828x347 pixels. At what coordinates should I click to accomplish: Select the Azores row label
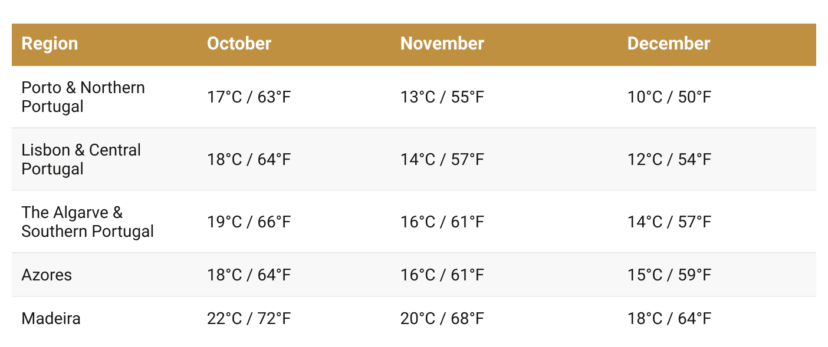click(47, 275)
